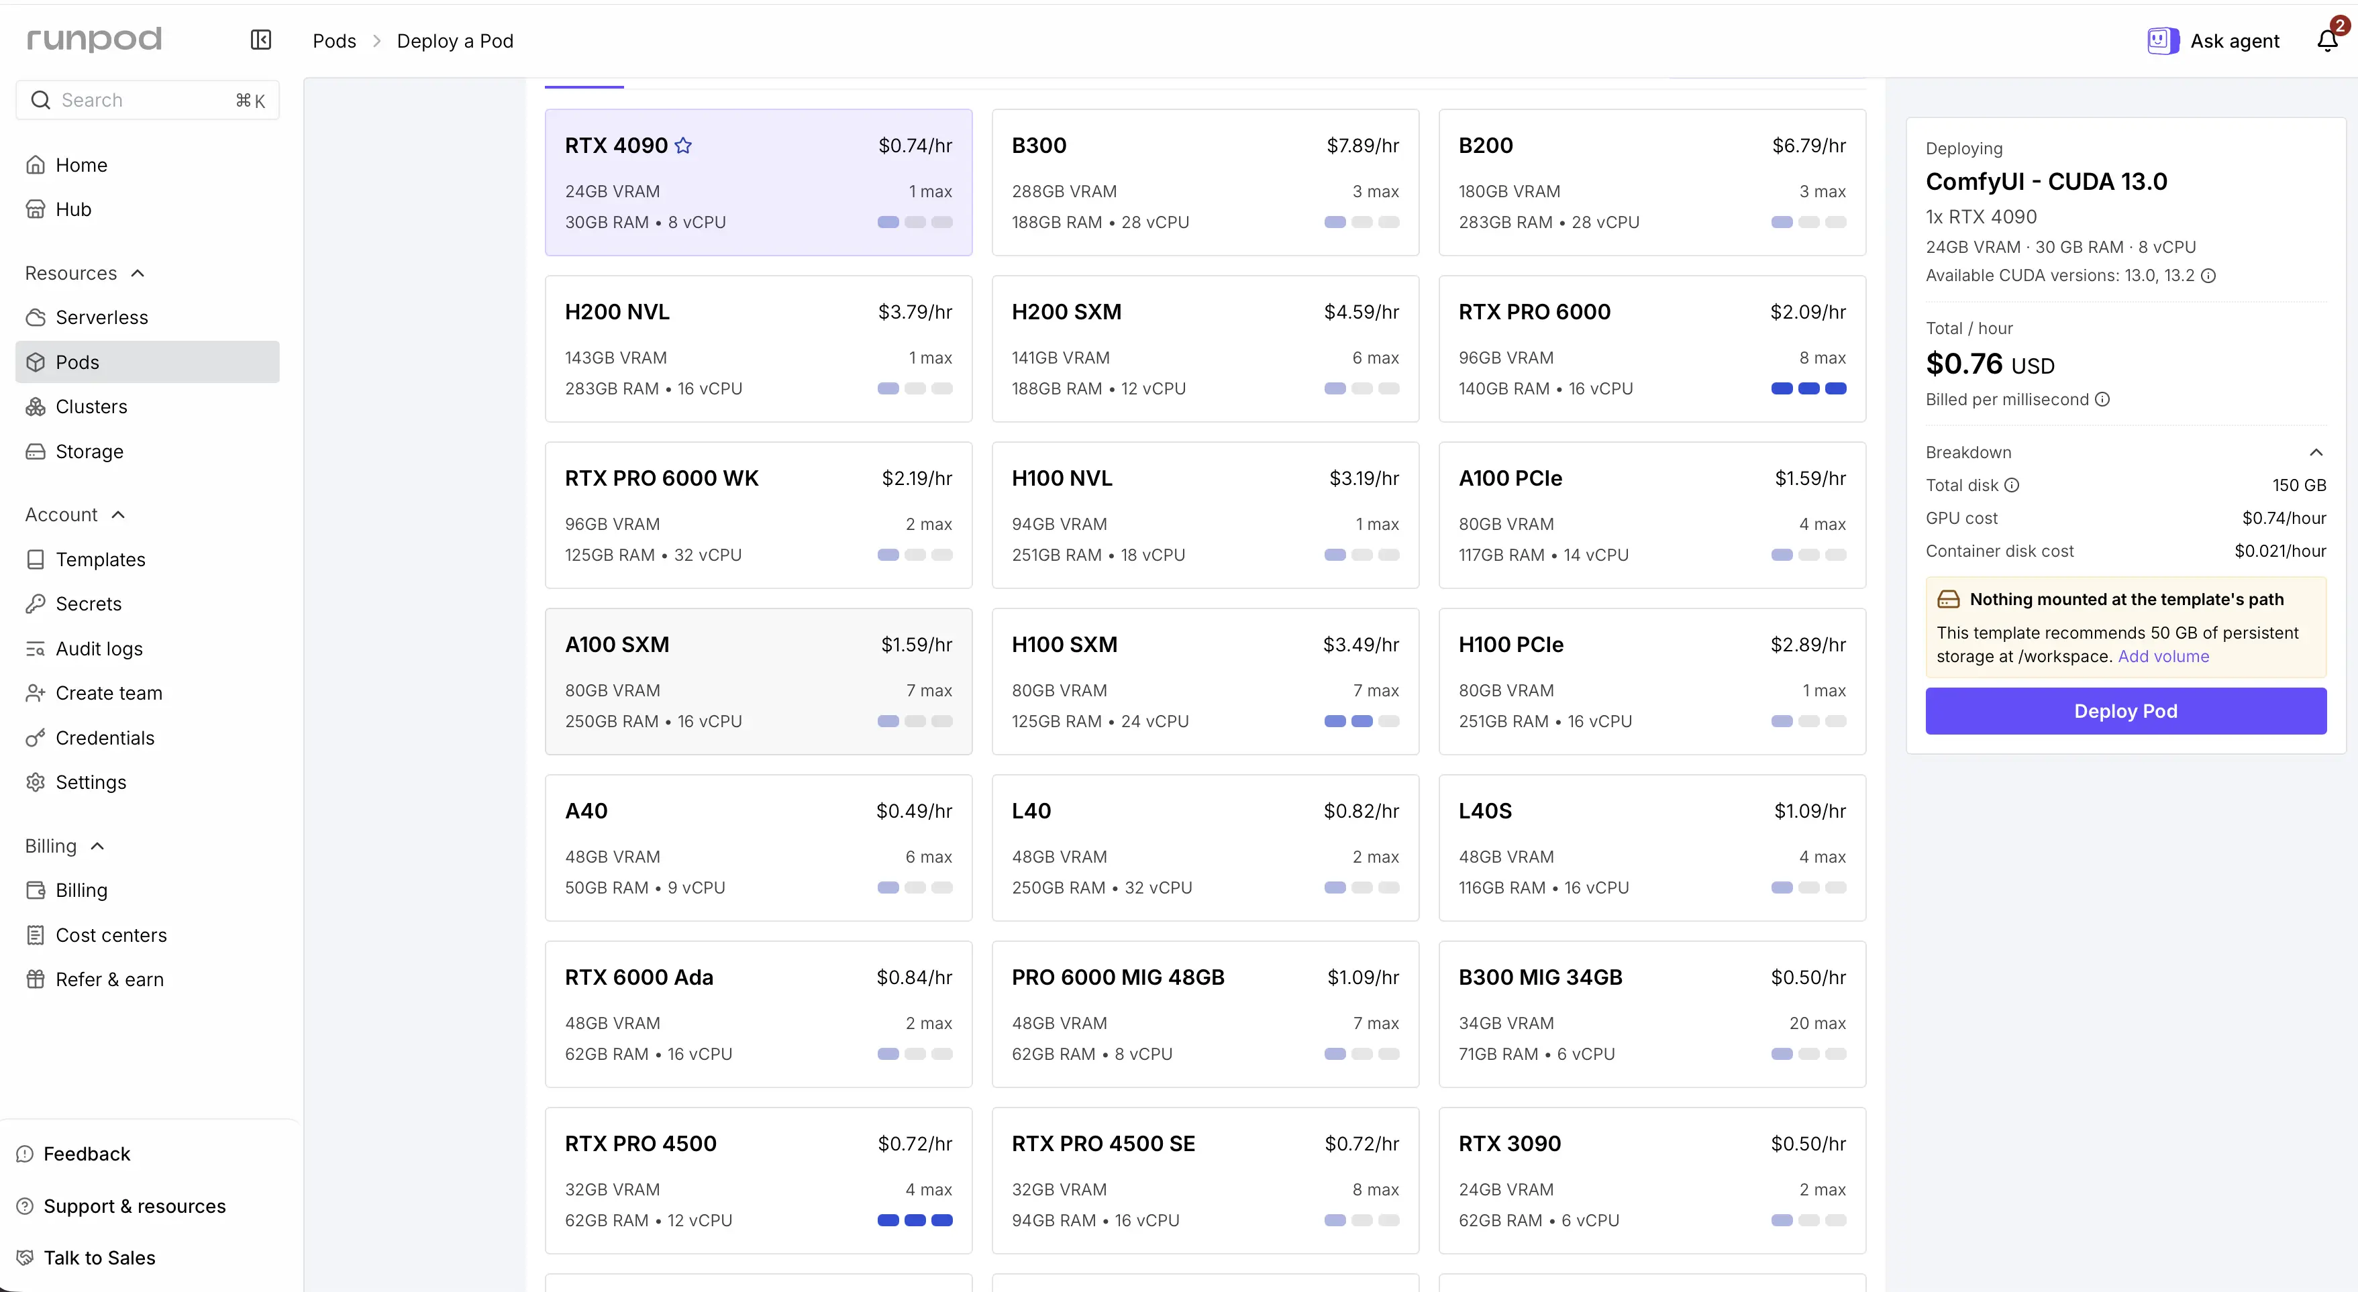This screenshot has width=2358, height=1292.
Task: Click the Cost centers icon
Action: [x=36, y=935]
